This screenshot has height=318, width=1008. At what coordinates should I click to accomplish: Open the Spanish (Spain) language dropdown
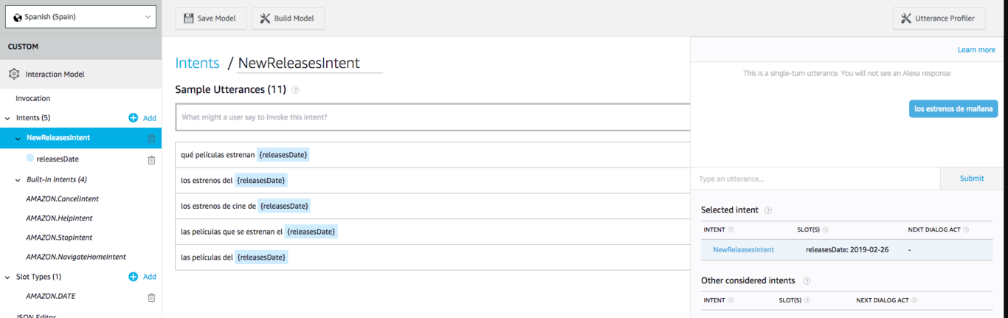(x=80, y=17)
